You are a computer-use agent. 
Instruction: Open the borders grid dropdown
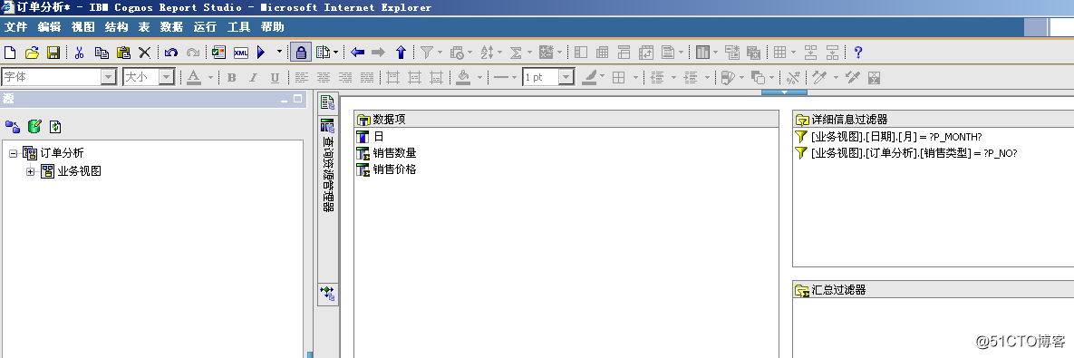(x=636, y=77)
